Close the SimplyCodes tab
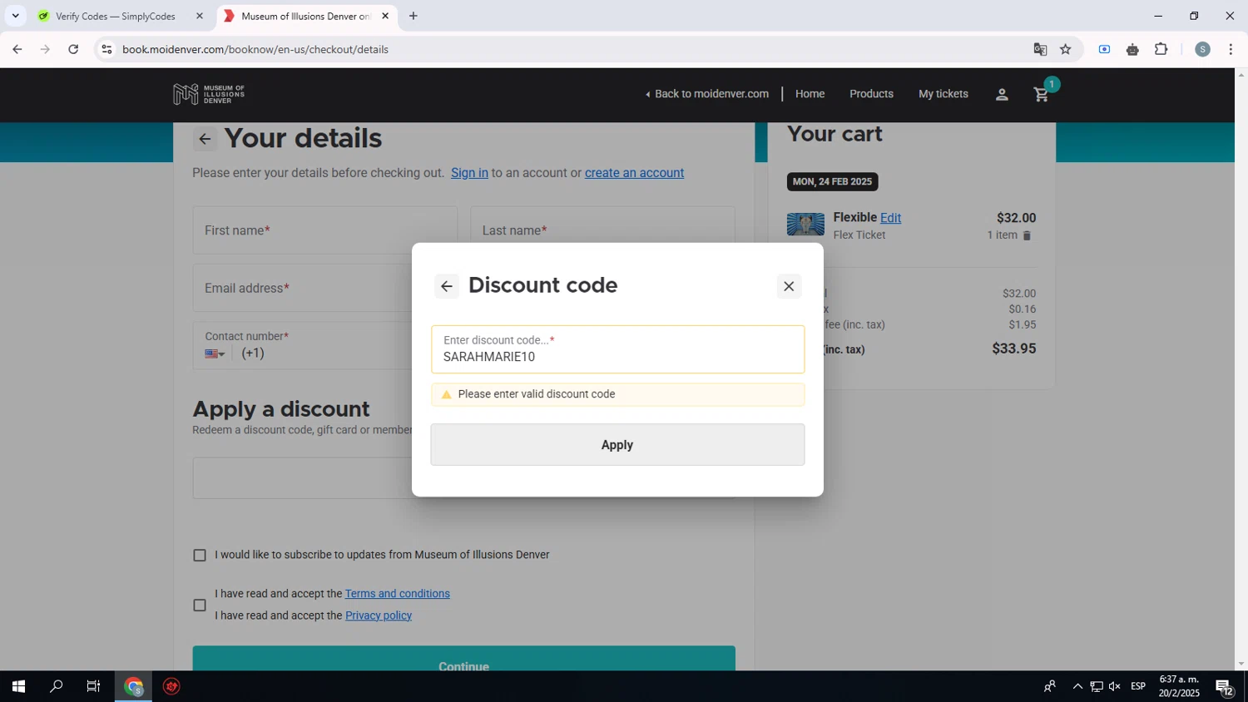The image size is (1248, 702). [x=200, y=16]
